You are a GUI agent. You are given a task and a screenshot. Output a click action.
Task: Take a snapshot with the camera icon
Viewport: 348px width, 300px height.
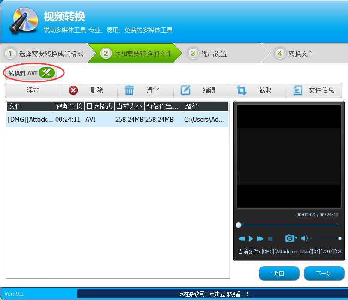click(289, 238)
